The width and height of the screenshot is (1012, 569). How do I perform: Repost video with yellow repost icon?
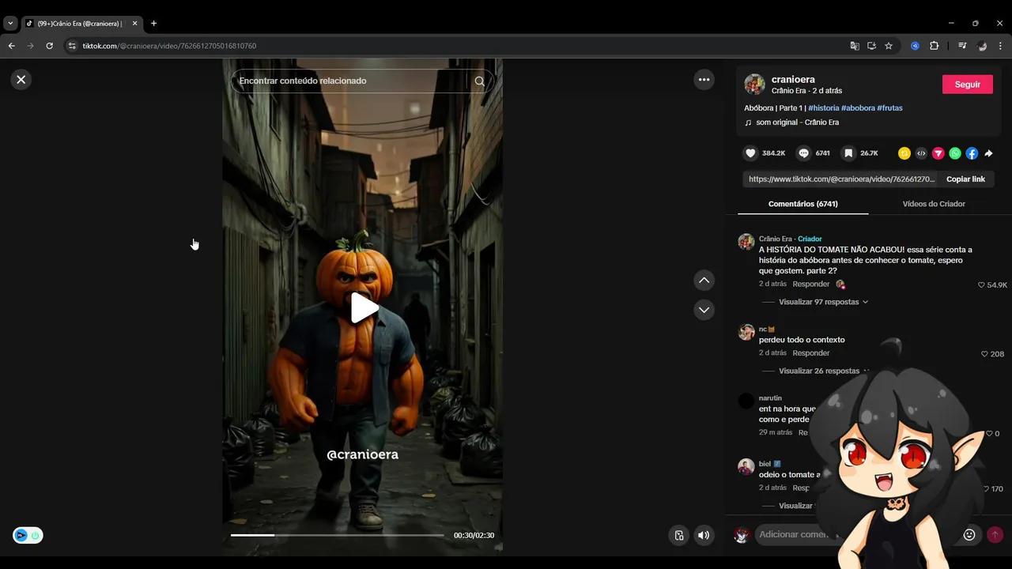point(904,153)
